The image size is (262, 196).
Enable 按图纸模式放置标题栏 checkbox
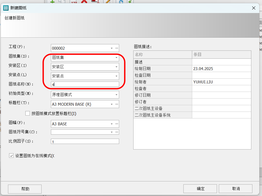tap(27, 113)
